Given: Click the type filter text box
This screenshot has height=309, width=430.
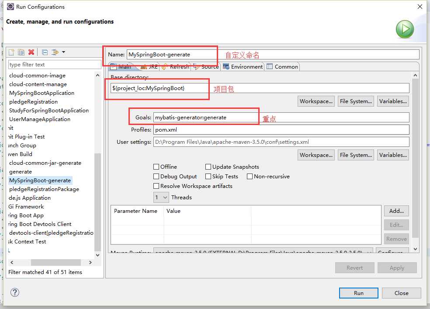Looking at the screenshot, I should [55, 65].
